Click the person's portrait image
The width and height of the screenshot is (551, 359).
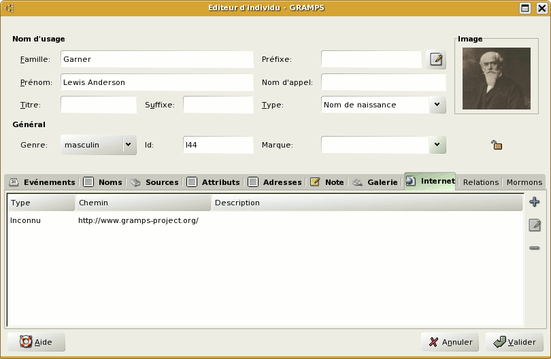(496, 78)
